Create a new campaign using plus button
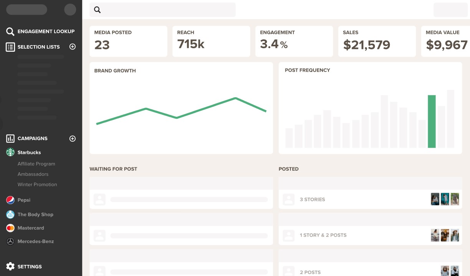470x276 pixels. coord(73,139)
